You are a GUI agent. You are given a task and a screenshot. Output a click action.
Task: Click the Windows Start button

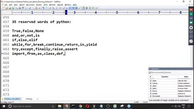point(4,106)
